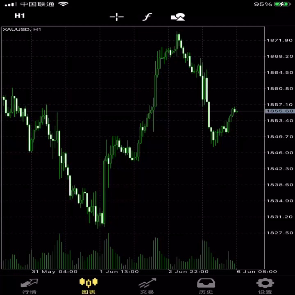The image size is (295, 295).
Task: Select the 图表 chart tab
Action: [88, 286]
